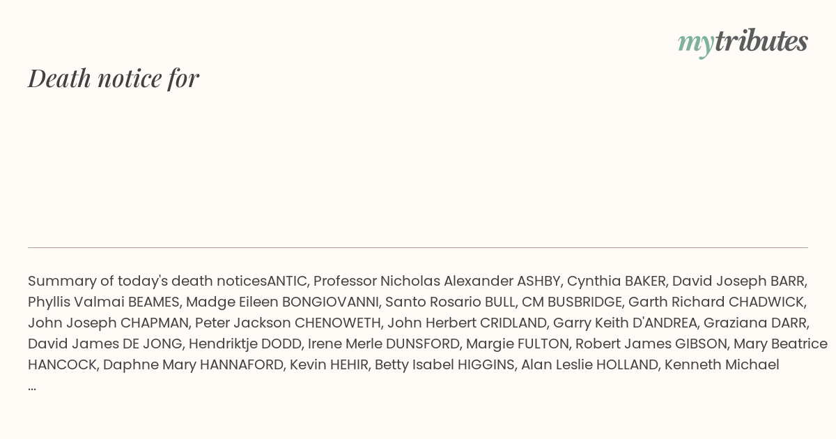The width and height of the screenshot is (836, 439).
Task: Click the horizontal divider line
Action: (x=418, y=247)
